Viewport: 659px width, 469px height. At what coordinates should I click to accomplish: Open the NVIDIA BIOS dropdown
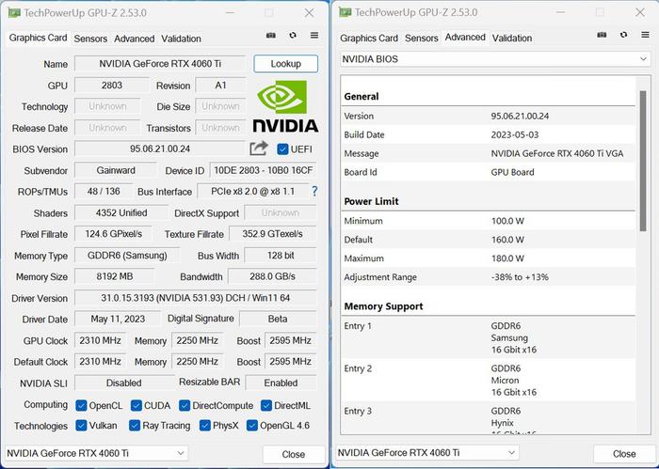click(495, 59)
